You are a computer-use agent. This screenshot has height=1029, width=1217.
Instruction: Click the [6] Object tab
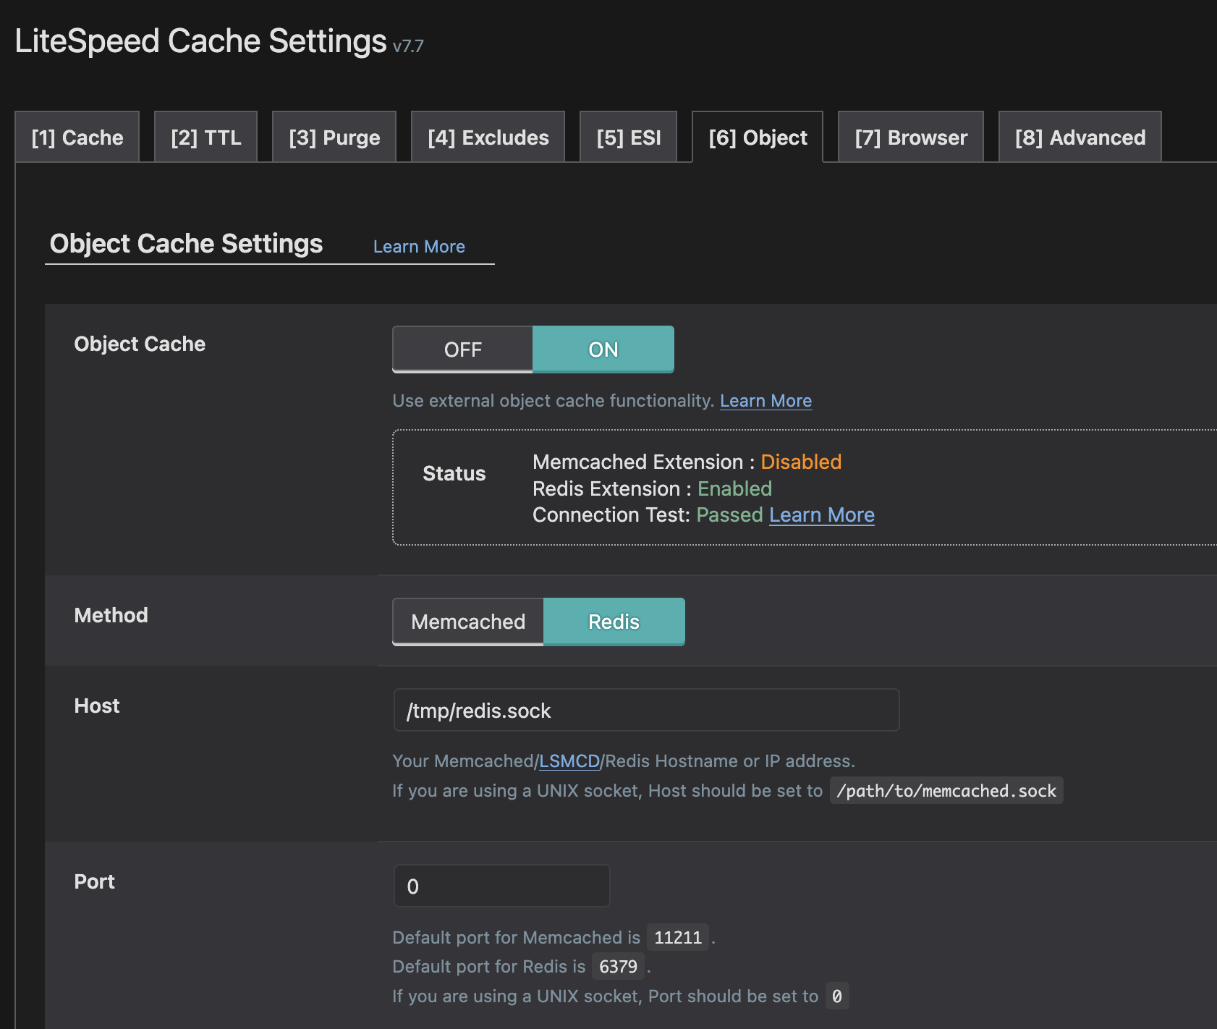pos(758,137)
